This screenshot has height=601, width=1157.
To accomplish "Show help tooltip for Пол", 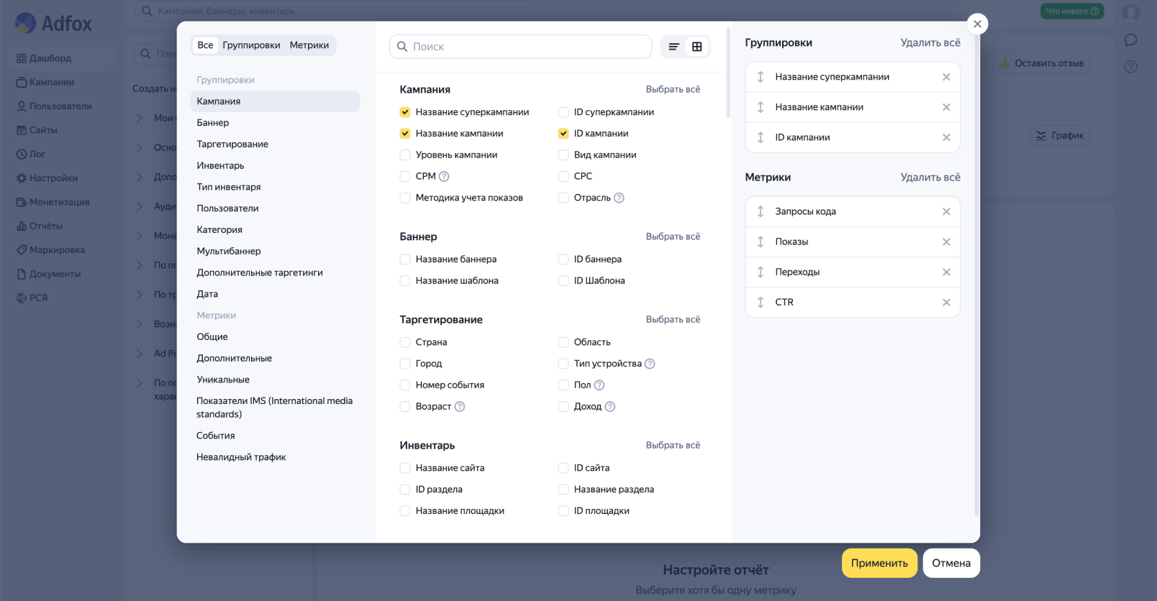I will 599,385.
